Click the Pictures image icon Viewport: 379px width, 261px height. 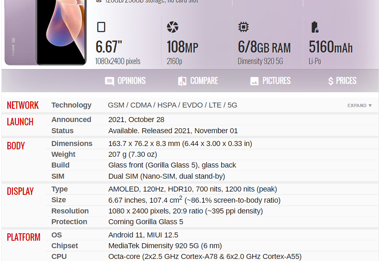tap(254, 81)
